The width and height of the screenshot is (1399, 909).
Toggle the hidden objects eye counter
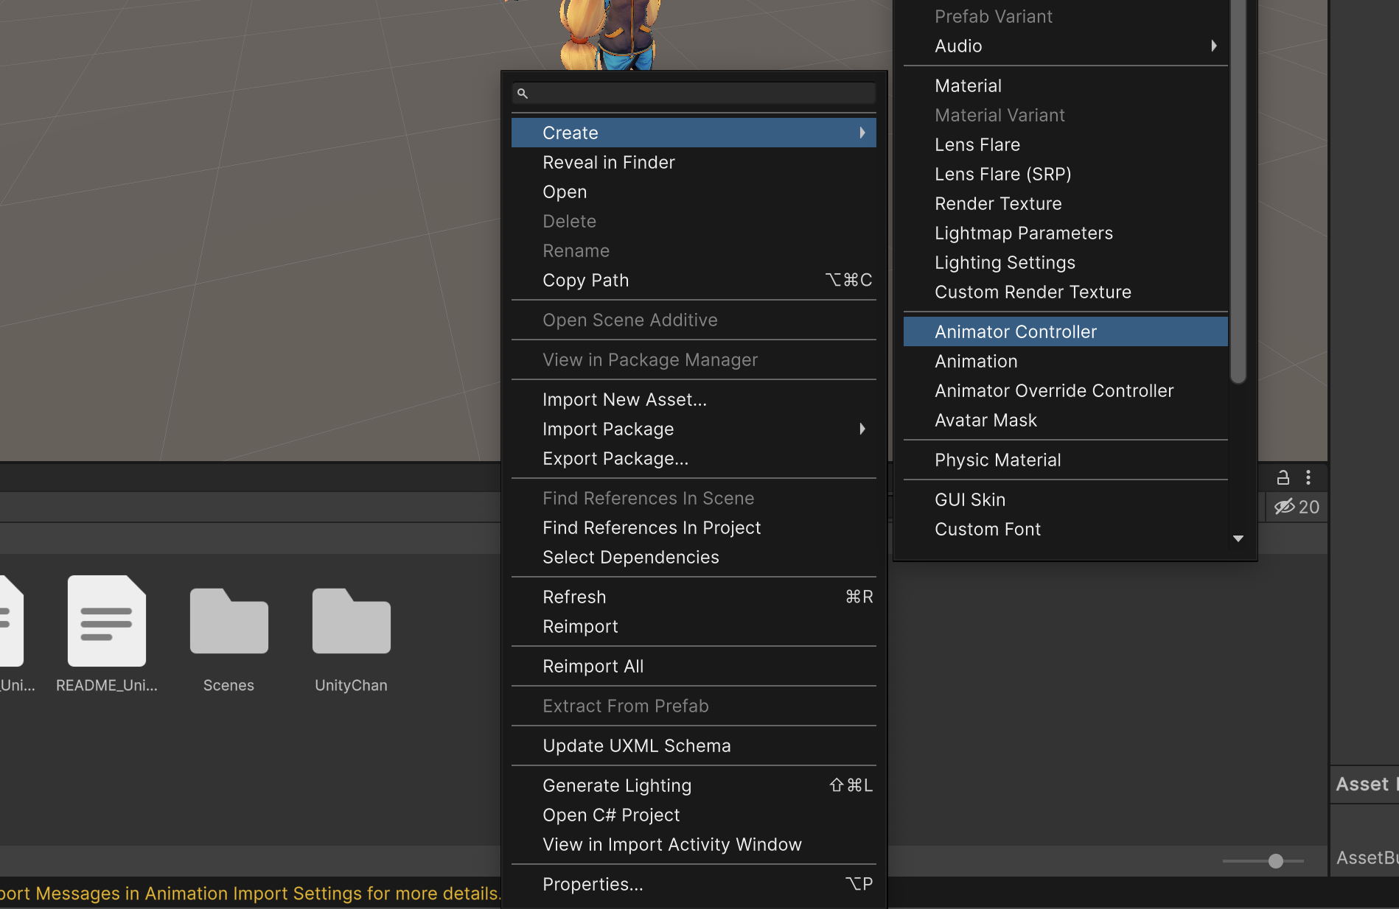1296,507
